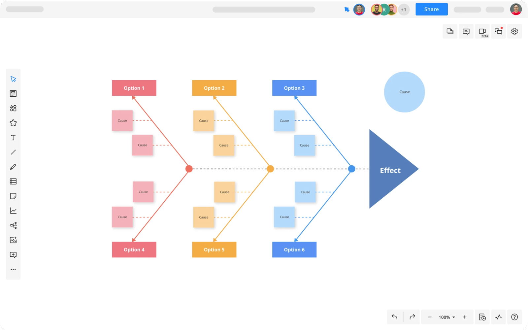Image resolution: width=528 pixels, height=330 pixels.
Task: Select the Option 5 box
Action: (214, 250)
